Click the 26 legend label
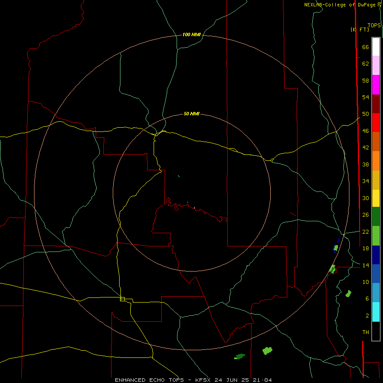The height and width of the screenshot is (383, 383). pyautogui.click(x=366, y=215)
